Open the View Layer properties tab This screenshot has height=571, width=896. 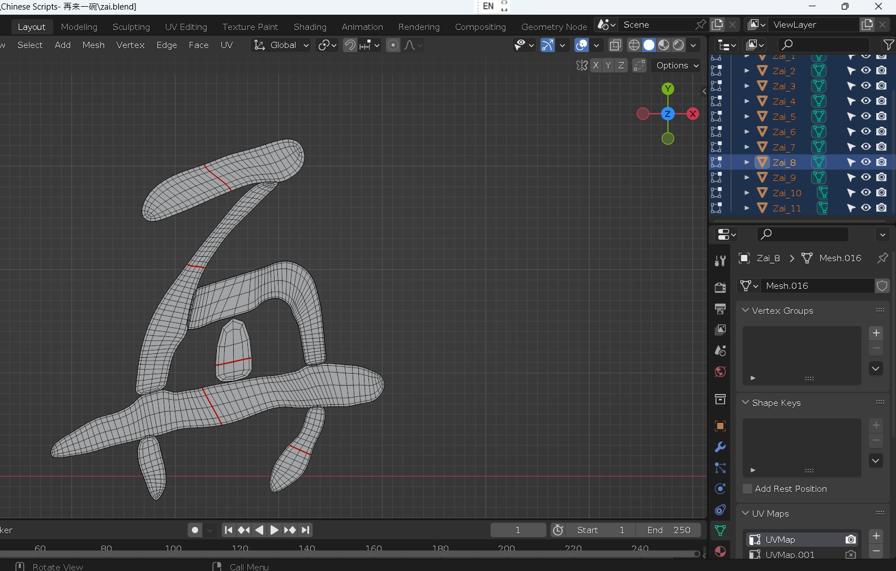(720, 330)
